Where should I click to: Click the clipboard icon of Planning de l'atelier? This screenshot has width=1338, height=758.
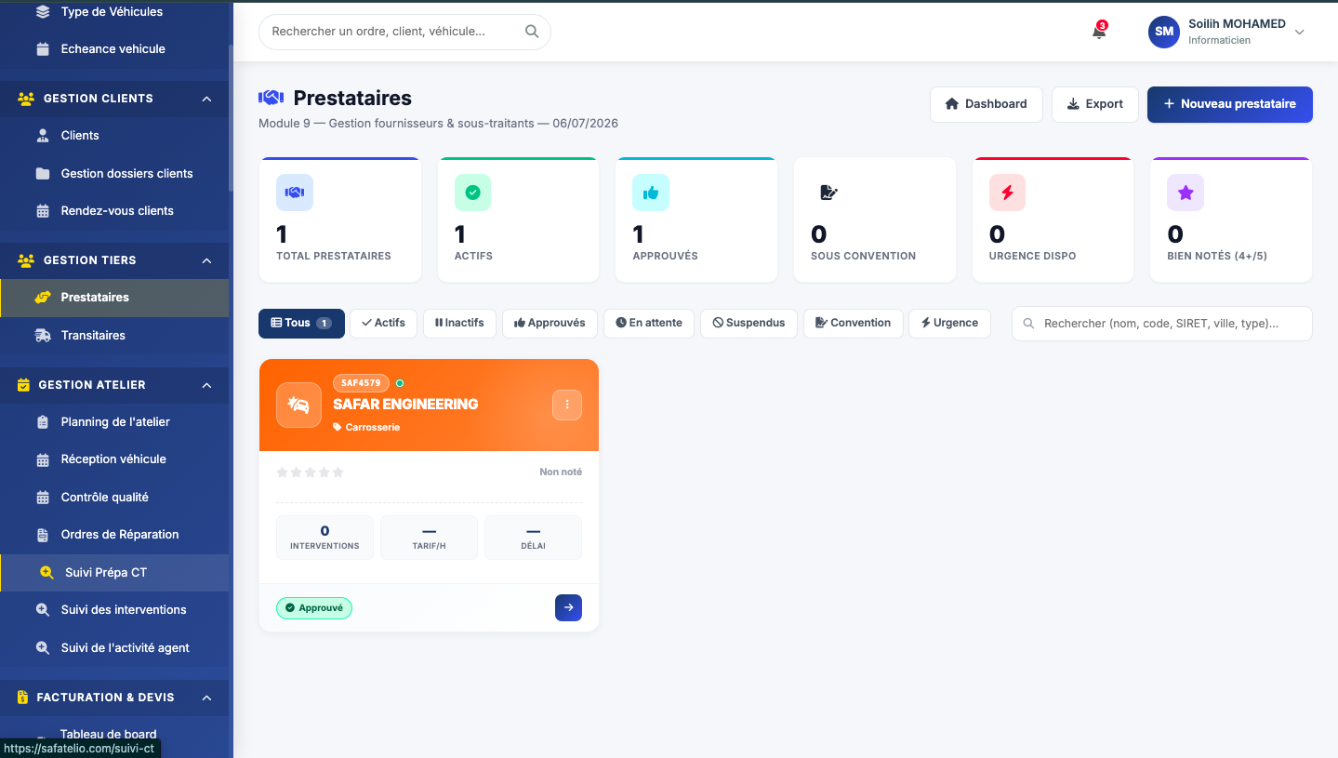click(x=43, y=422)
